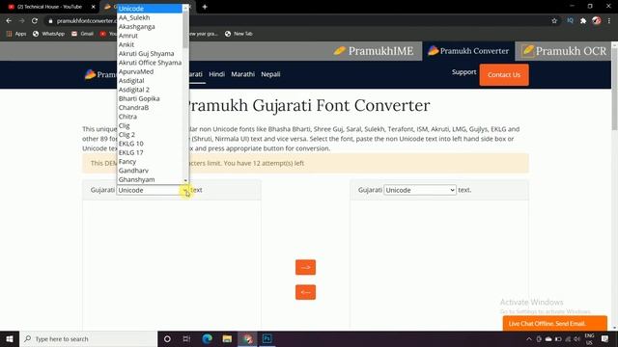
Task: Switch to Chrome on the taskbar
Action: click(247, 338)
